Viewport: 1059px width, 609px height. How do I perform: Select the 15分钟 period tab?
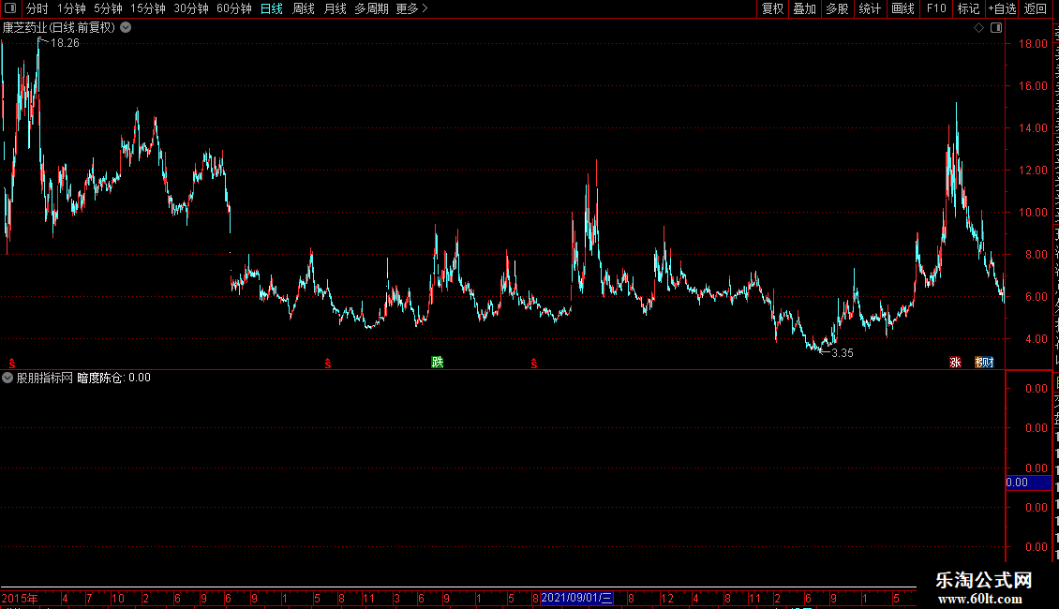(148, 8)
